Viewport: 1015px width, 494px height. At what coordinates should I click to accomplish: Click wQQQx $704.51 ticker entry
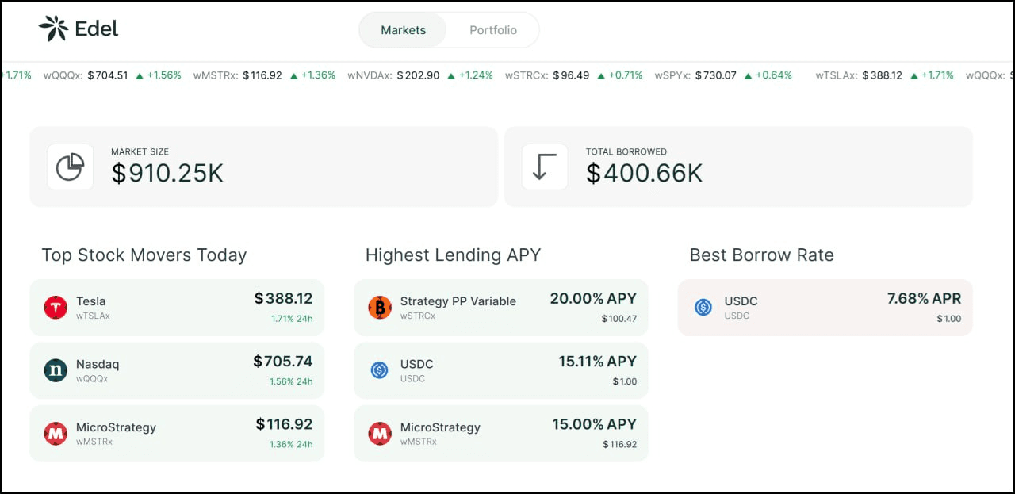point(113,75)
